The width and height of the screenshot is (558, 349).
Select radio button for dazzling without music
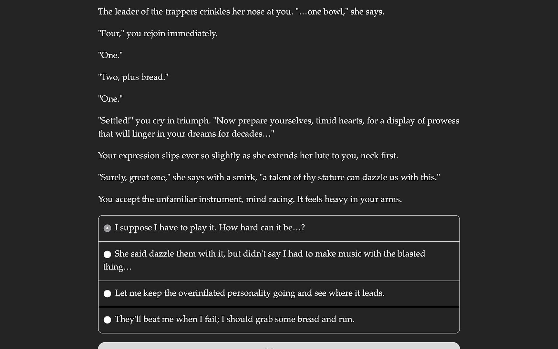pos(107,254)
